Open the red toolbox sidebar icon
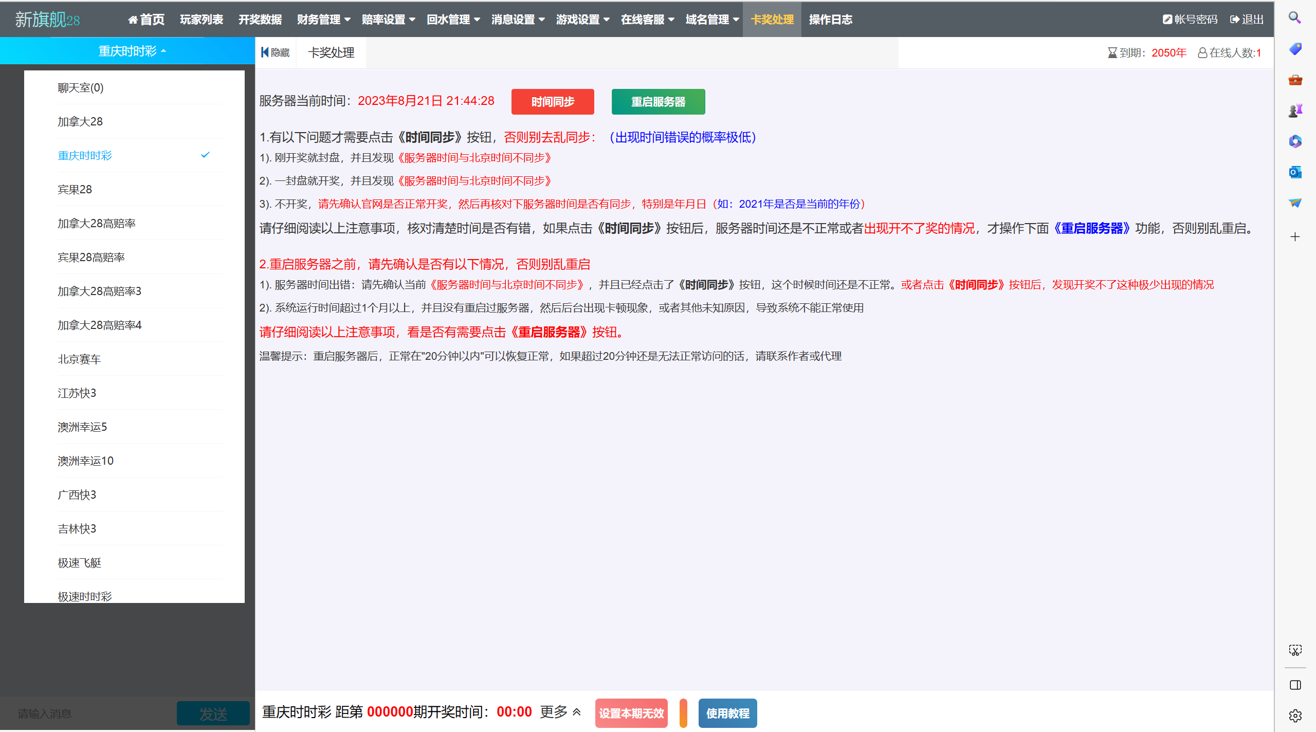The height and width of the screenshot is (732, 1316). 1295,80
